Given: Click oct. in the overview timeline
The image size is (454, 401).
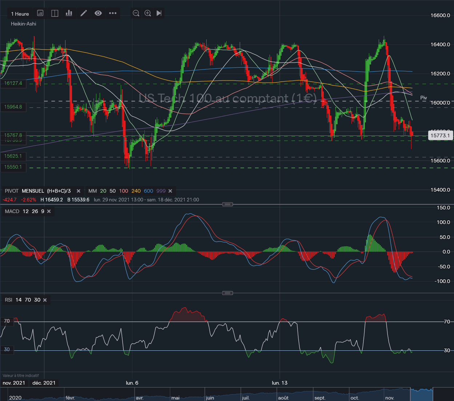Looking at the screenshot, I should (355, 398).
